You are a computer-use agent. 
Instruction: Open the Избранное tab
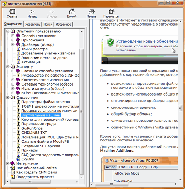coord(63,24)
